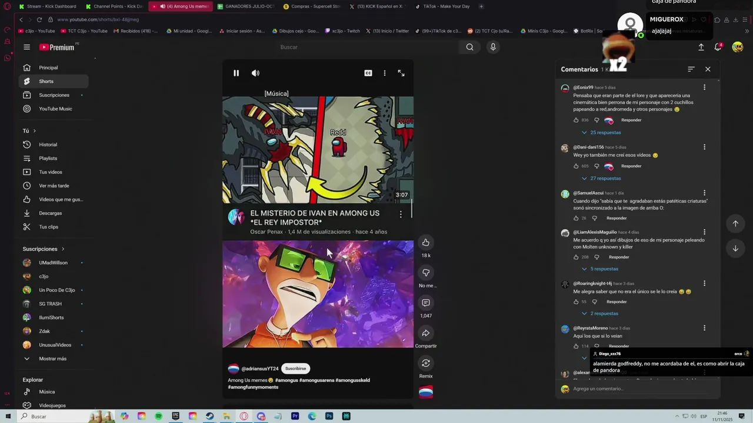Open Tus videos in the sidebar
The image size is (753, 423).
[x=54, y=172]
